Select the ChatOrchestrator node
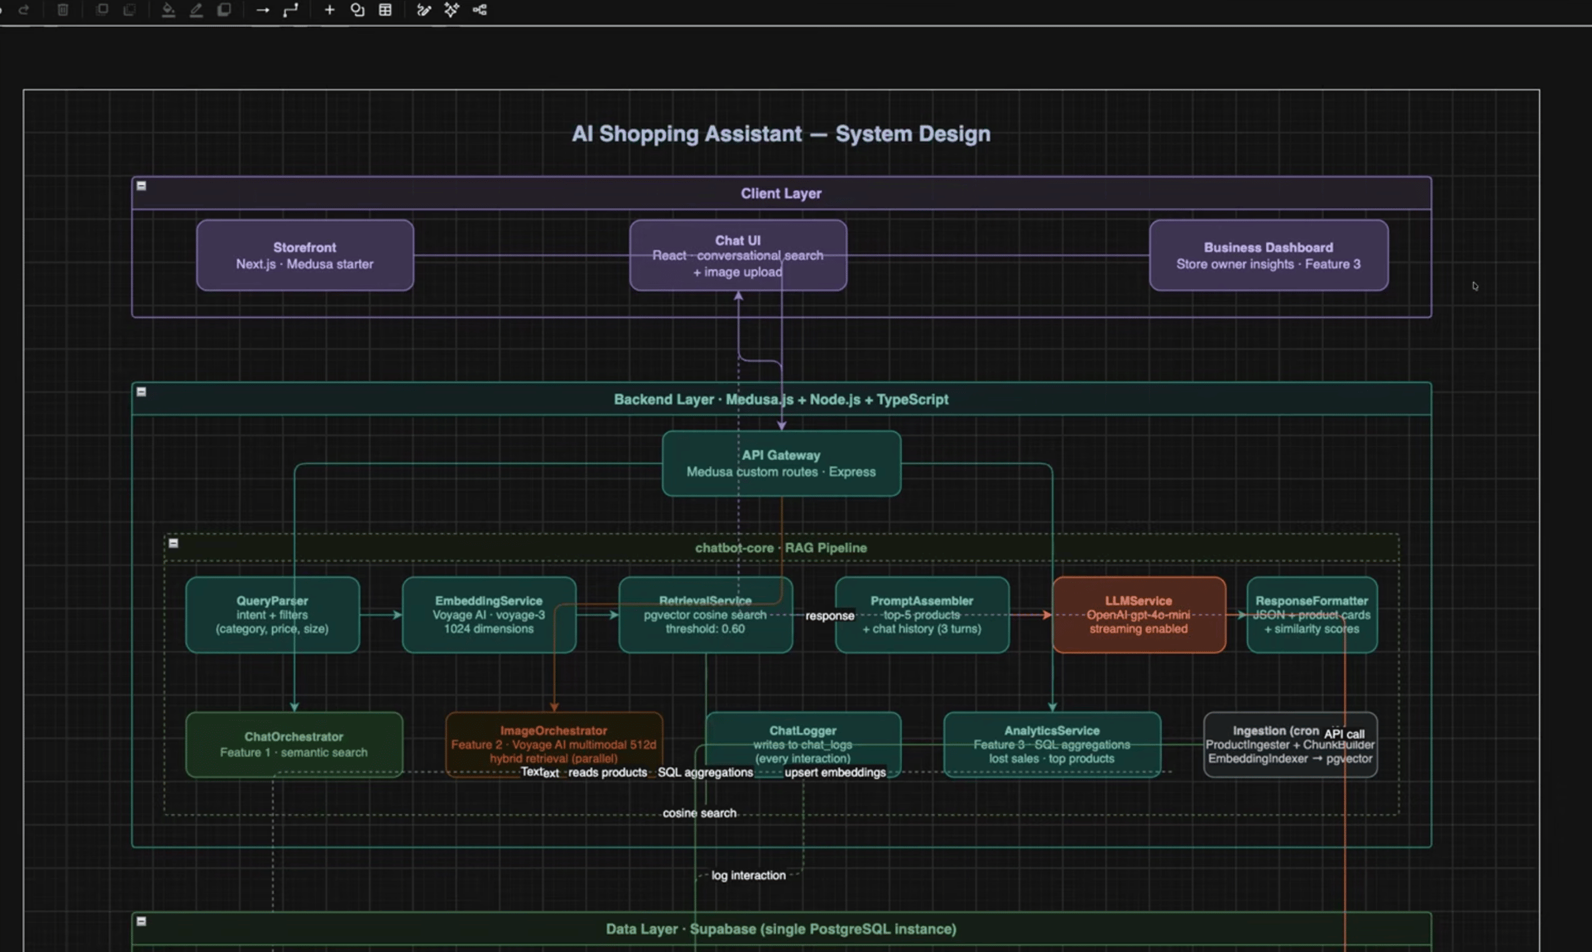 (x=294, y=744)
